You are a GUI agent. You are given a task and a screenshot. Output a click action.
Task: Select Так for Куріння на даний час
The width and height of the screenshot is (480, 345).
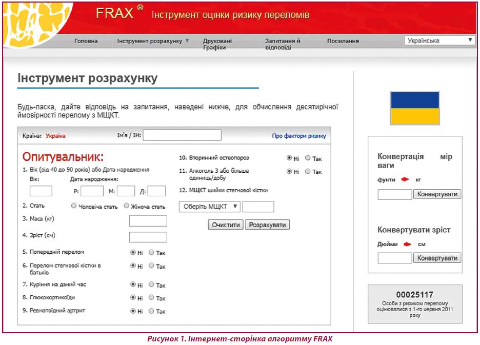[151, 285]
